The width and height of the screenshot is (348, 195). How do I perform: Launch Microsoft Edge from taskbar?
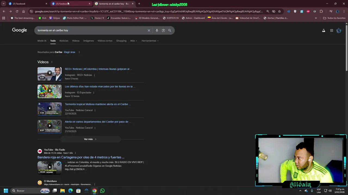tap(70, 191)
